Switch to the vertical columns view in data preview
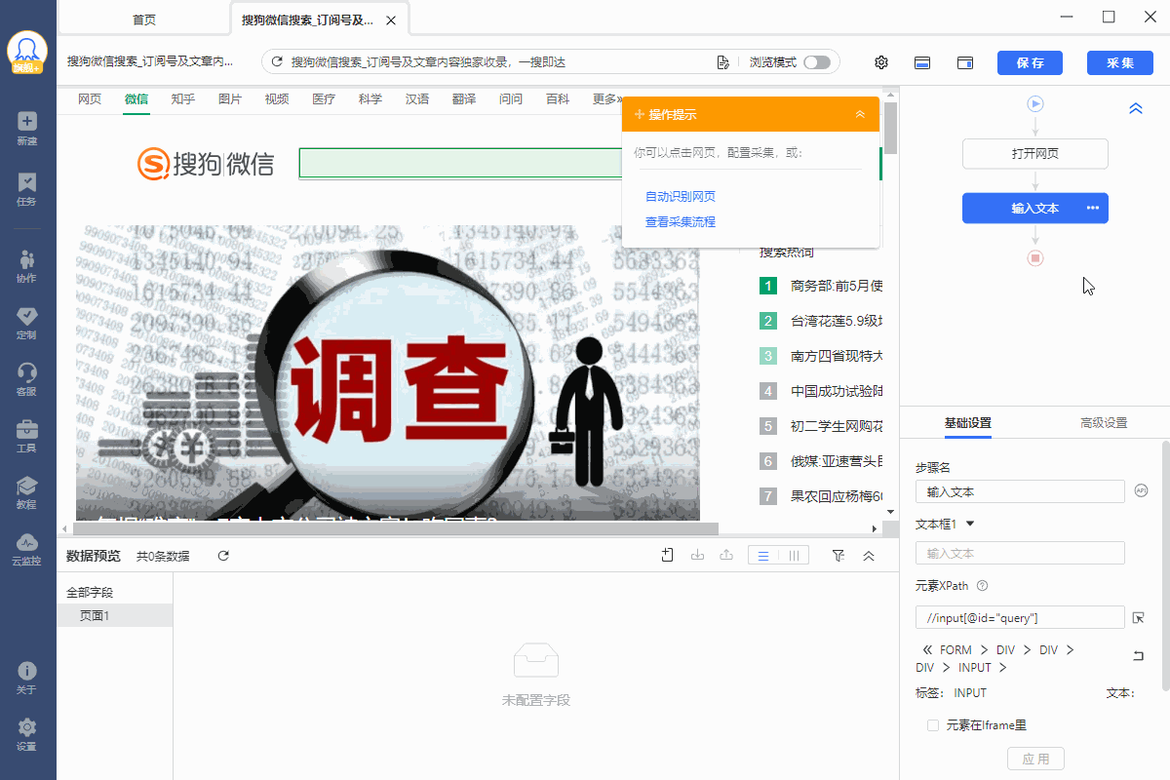 tap(794, 556)
